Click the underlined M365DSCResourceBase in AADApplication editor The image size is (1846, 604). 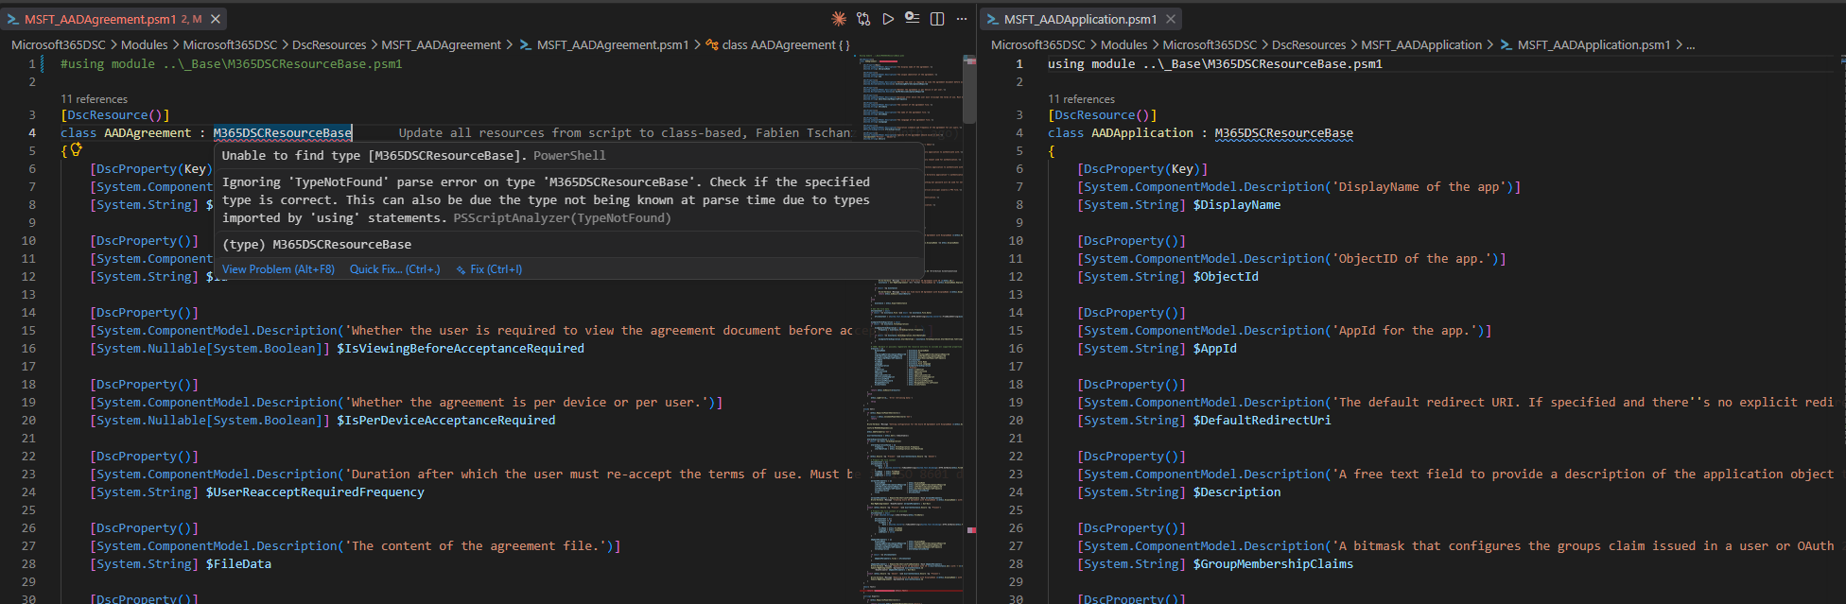1283,133
